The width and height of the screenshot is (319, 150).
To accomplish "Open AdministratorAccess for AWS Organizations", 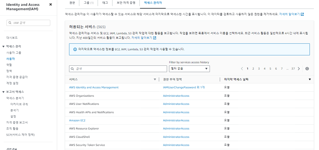I will [x=176, y=96].
